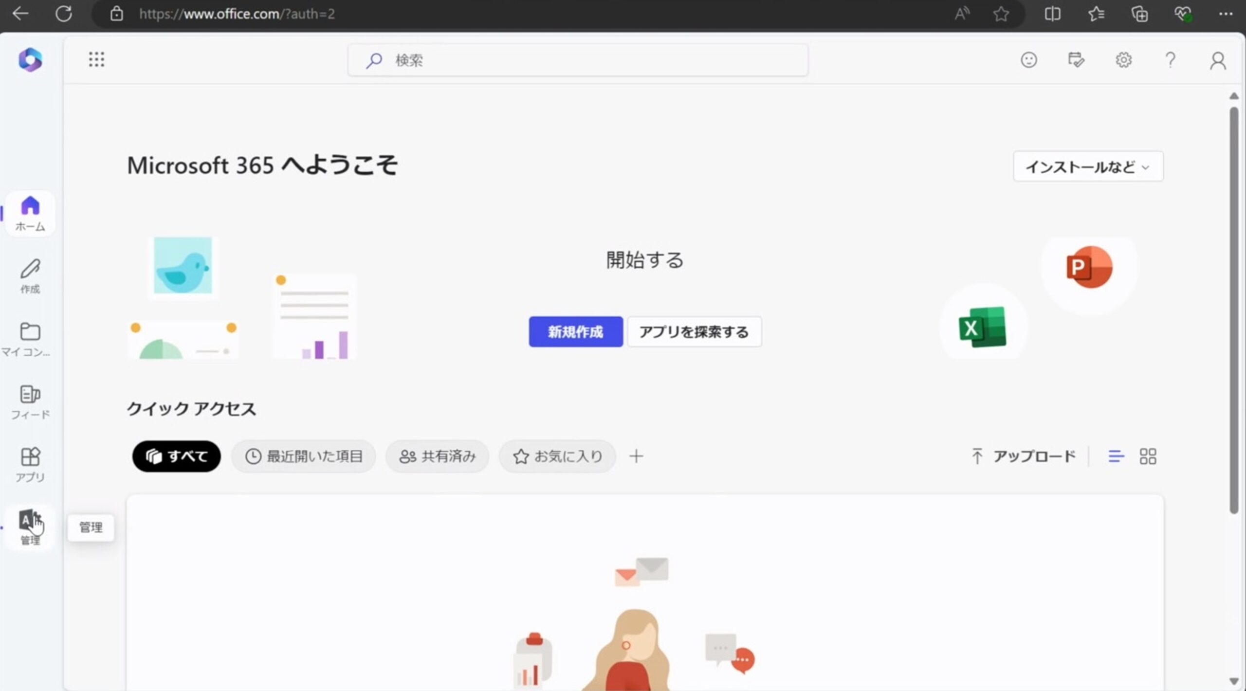Open the account profile icon
Screen dimensions: 1246x691
pyautogui.click(x=1218, y=61)
